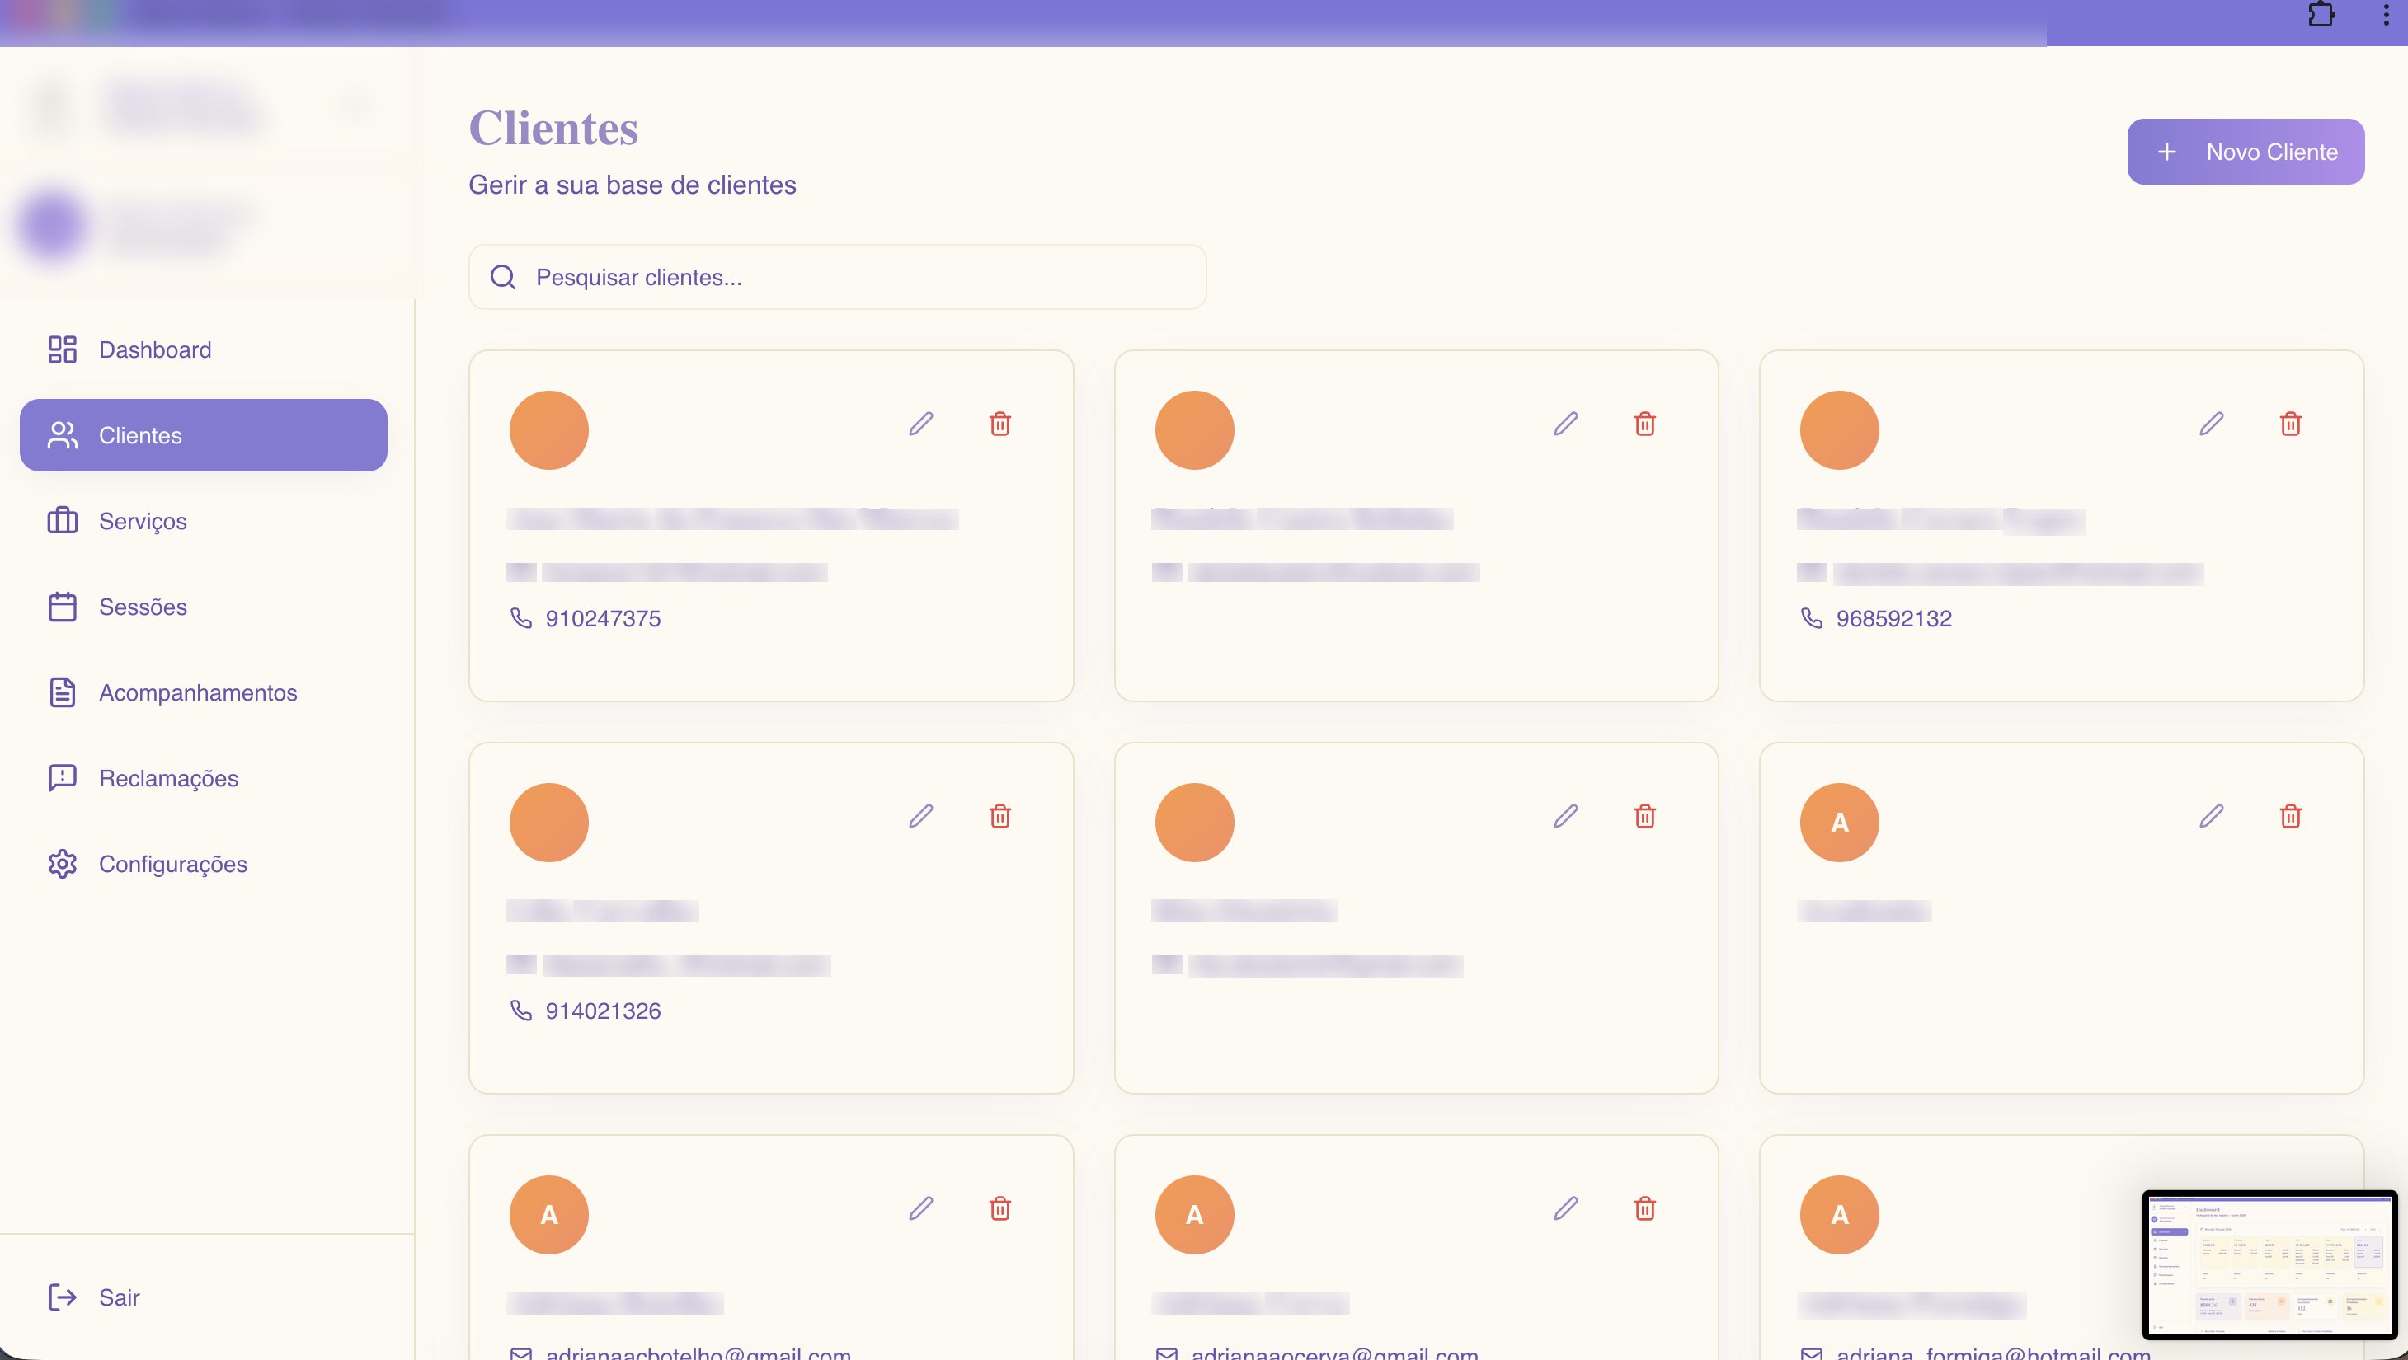Go to Serviços in the sidebar
This screenshot has height=1360, width=2408.
(x=203, y=521)
